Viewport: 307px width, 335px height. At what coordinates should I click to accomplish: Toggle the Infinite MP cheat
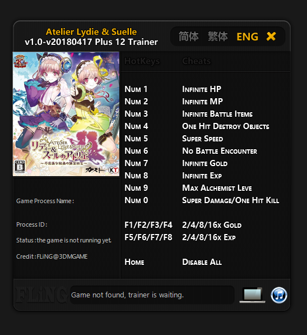point(202,102)
